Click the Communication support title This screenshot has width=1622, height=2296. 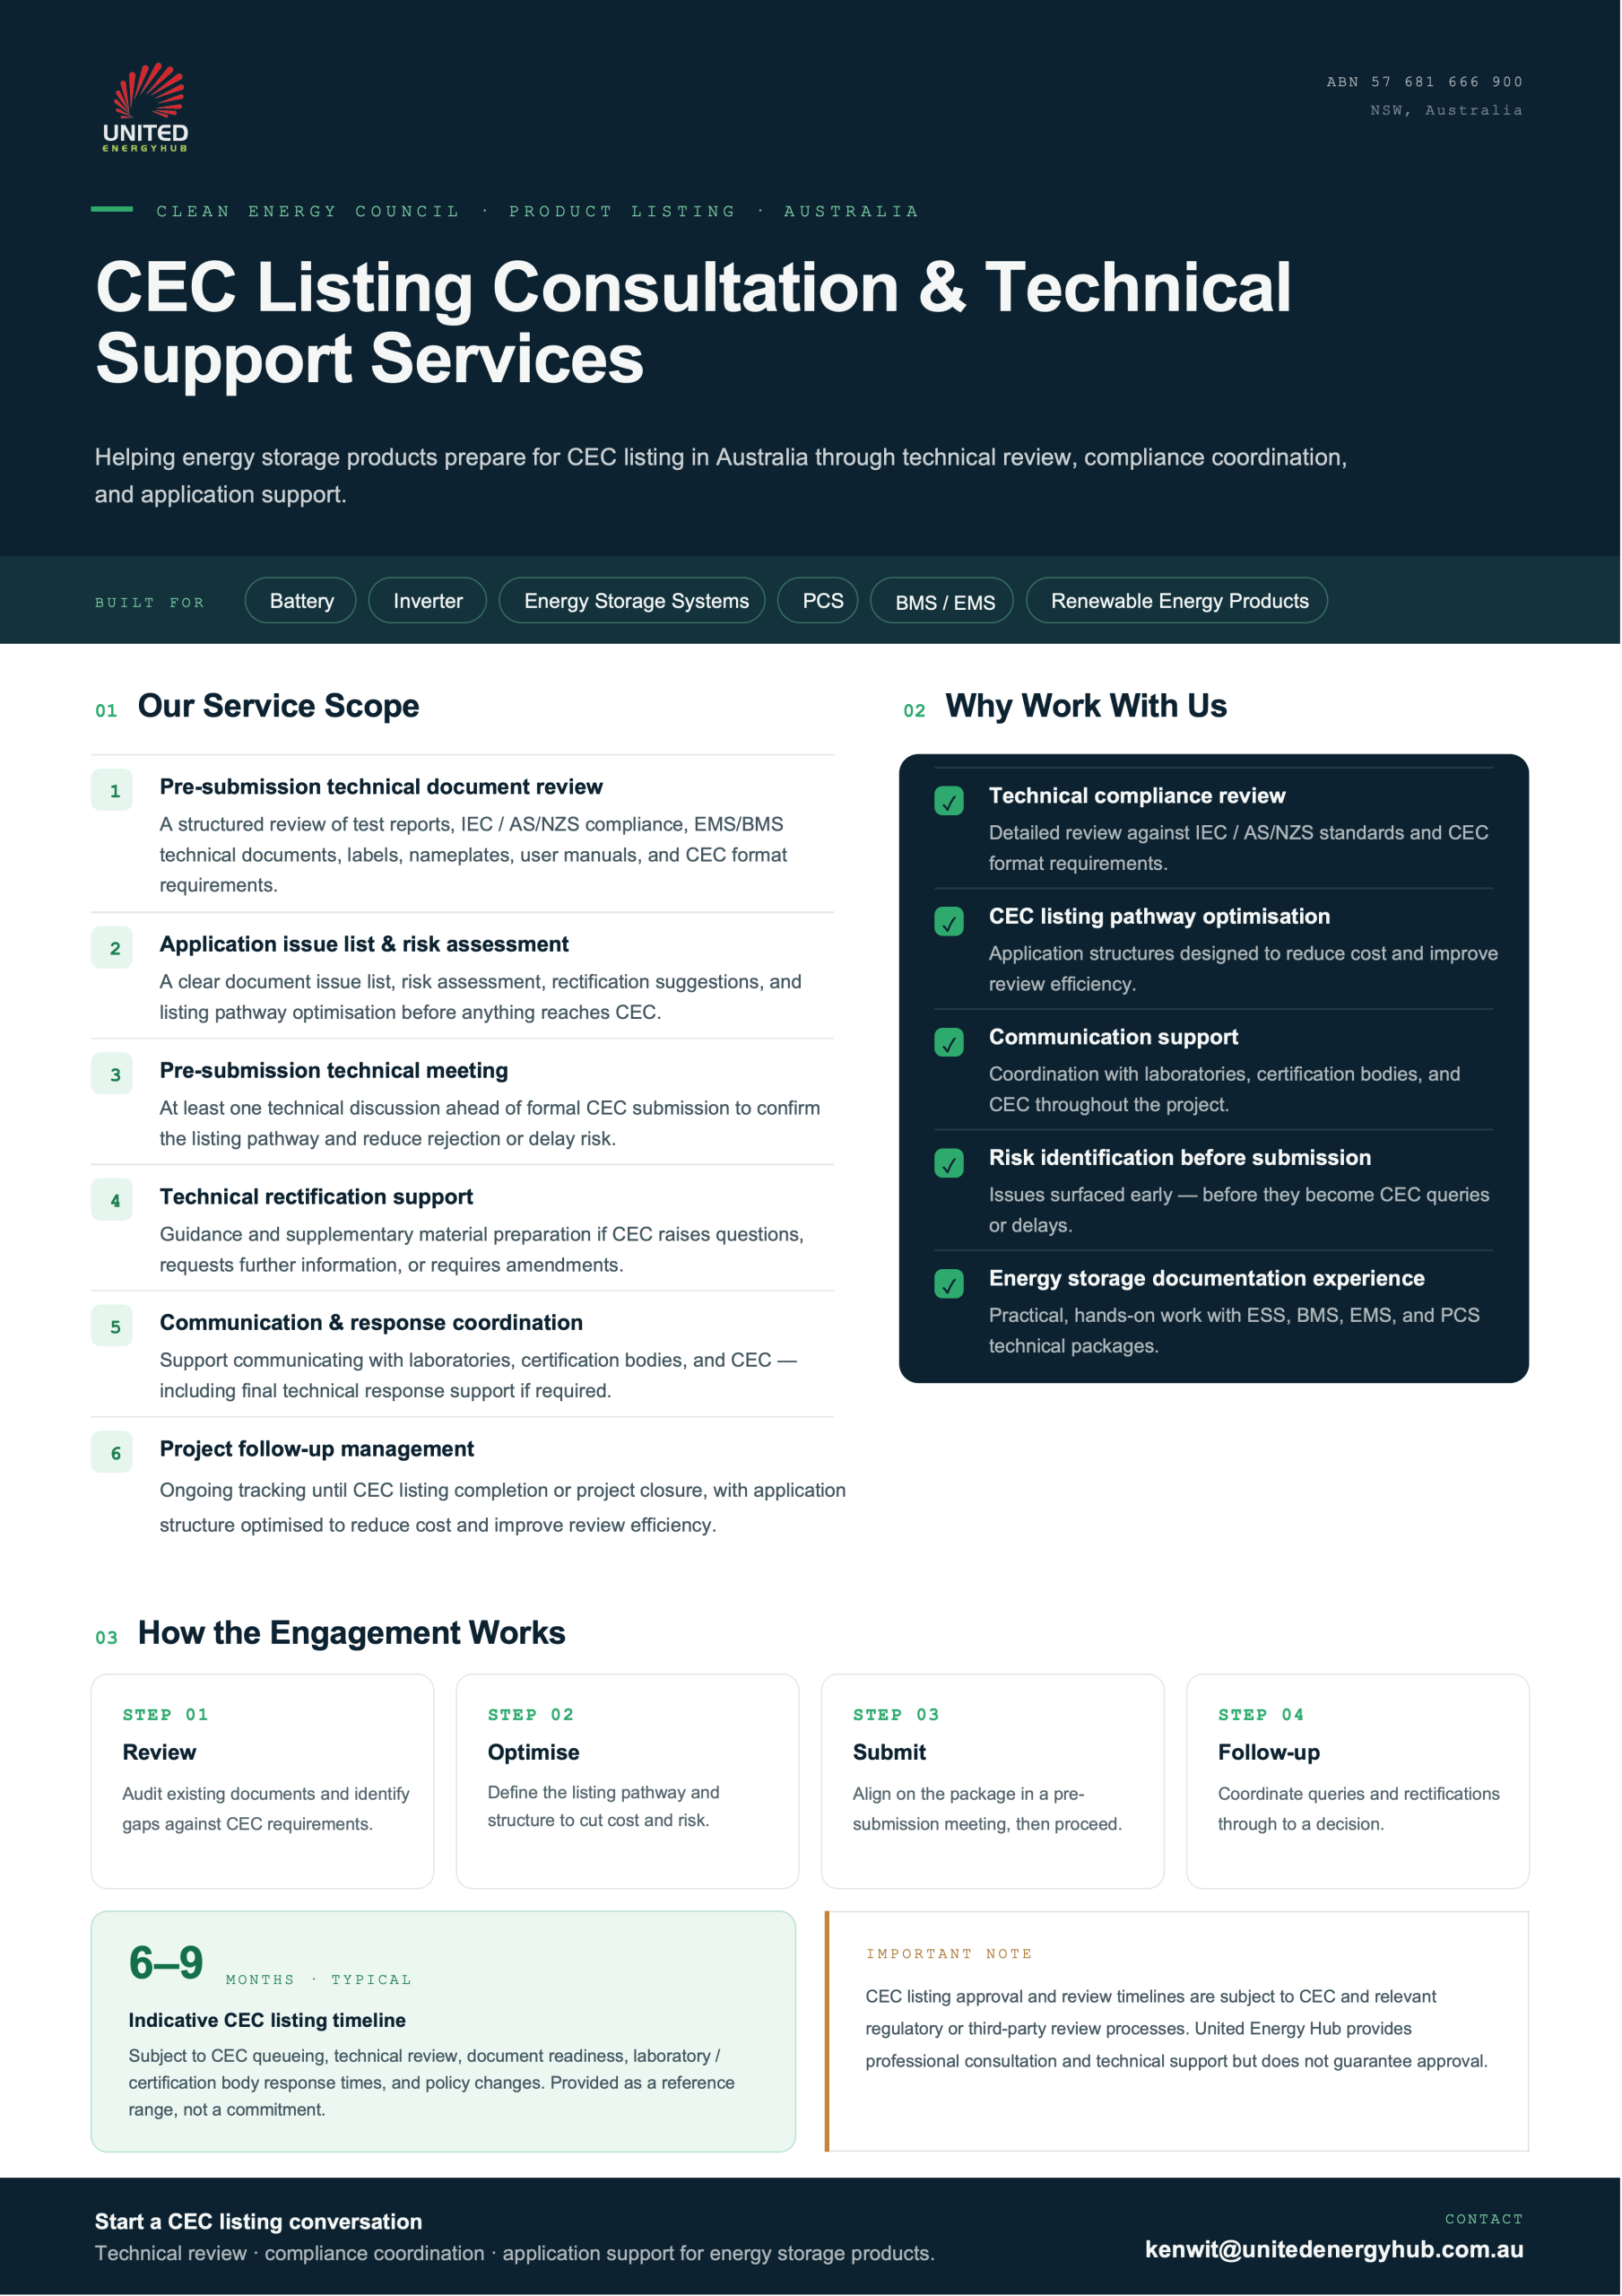click(1113, 1037)
